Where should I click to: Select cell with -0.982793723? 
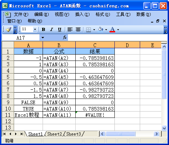click(95, 90)
